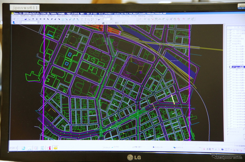
Task: Click the ESC toolbar button
Action: pyautogui.click(x=124, y=23)
